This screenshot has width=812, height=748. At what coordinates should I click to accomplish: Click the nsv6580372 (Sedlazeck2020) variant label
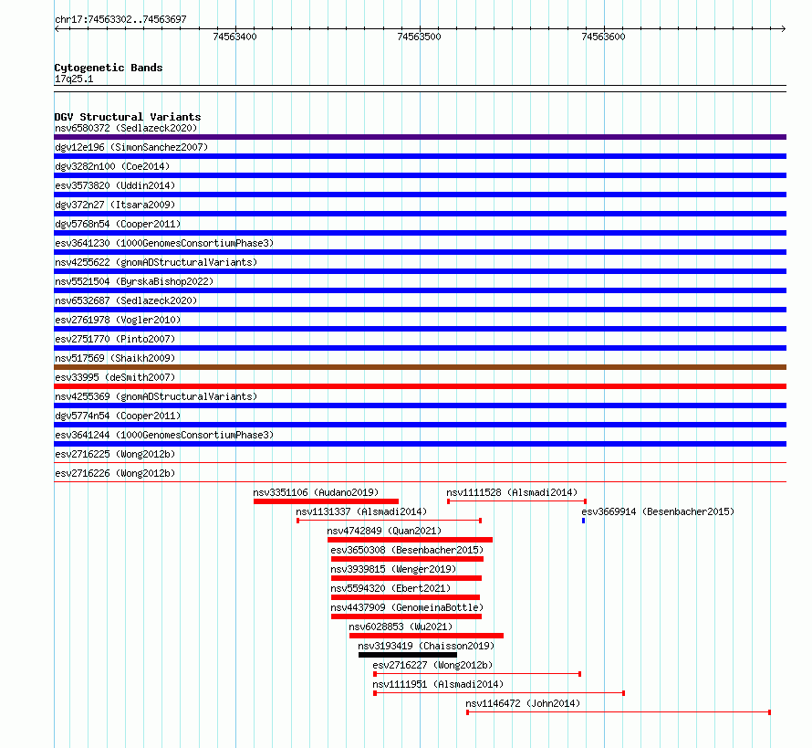click(126, 128)
